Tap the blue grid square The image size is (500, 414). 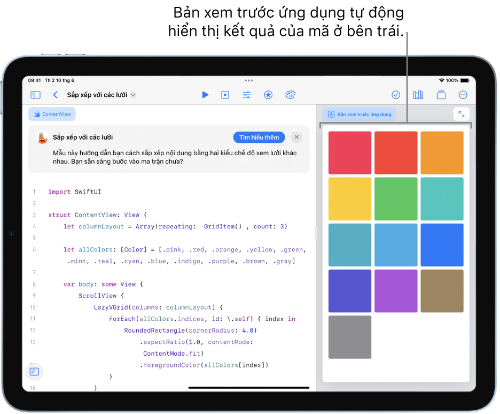(x=442, y=245)
